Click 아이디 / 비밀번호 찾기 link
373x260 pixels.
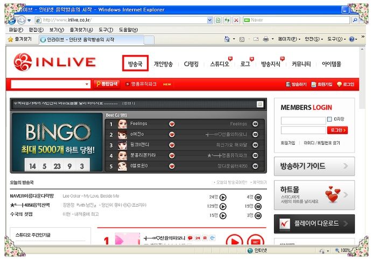[x=322, y=143]
